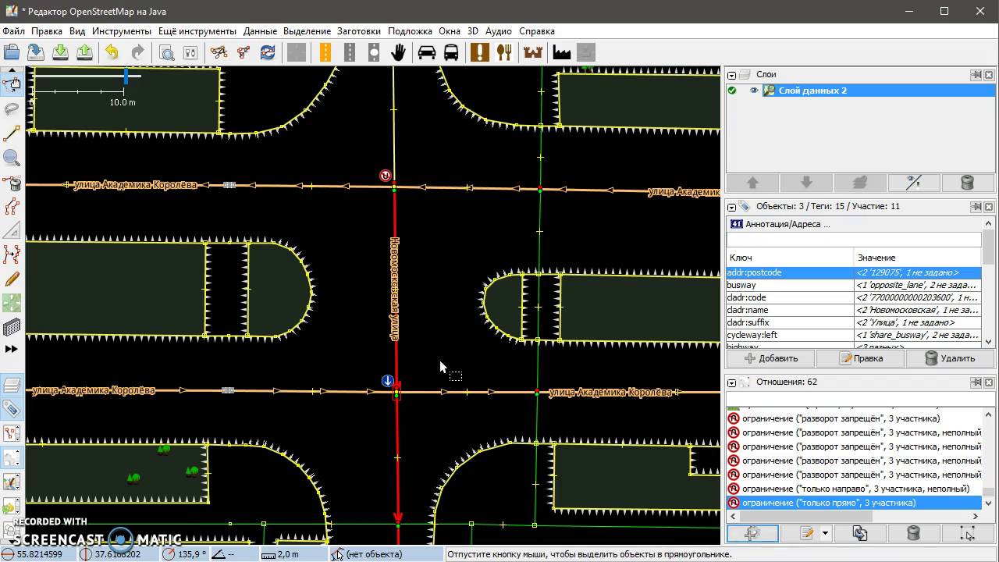Toggle visibility eye of Слой данных 2
999x562 pixels.
[754, 91]
